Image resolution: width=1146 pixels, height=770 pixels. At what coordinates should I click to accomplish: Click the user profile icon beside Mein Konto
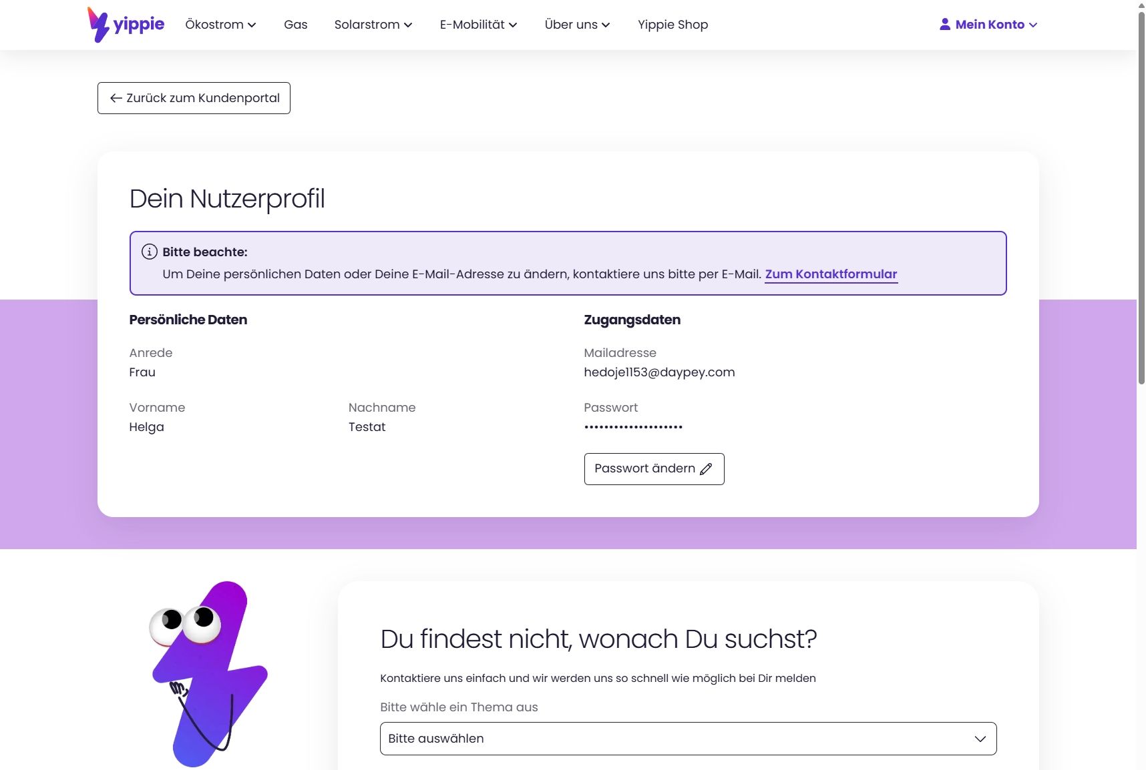[x=944, y=25]
